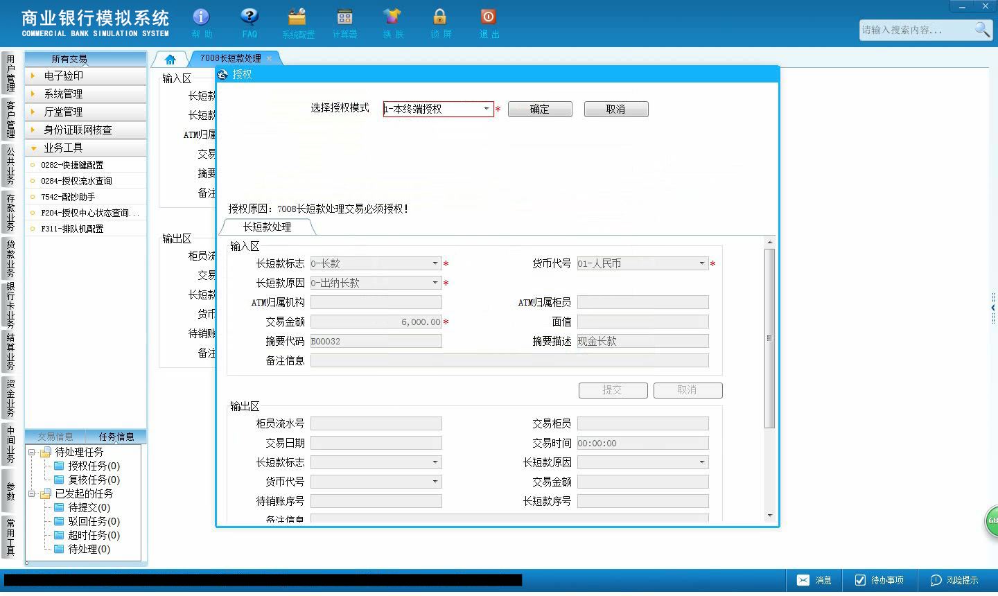998x596 pixels.
Task: Click the 交易金额 6,000.00 field
Action: coord(376,322)
